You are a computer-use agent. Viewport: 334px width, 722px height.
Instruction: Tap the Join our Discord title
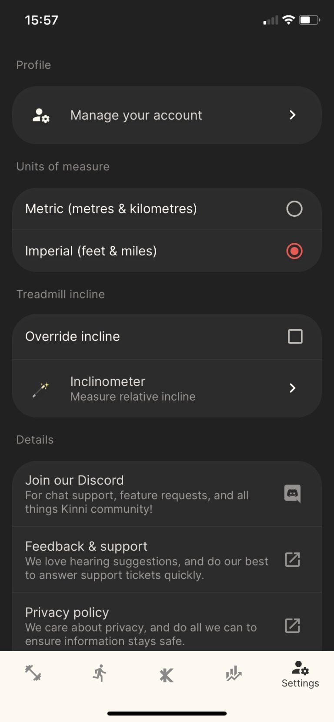tap(74, 480)
